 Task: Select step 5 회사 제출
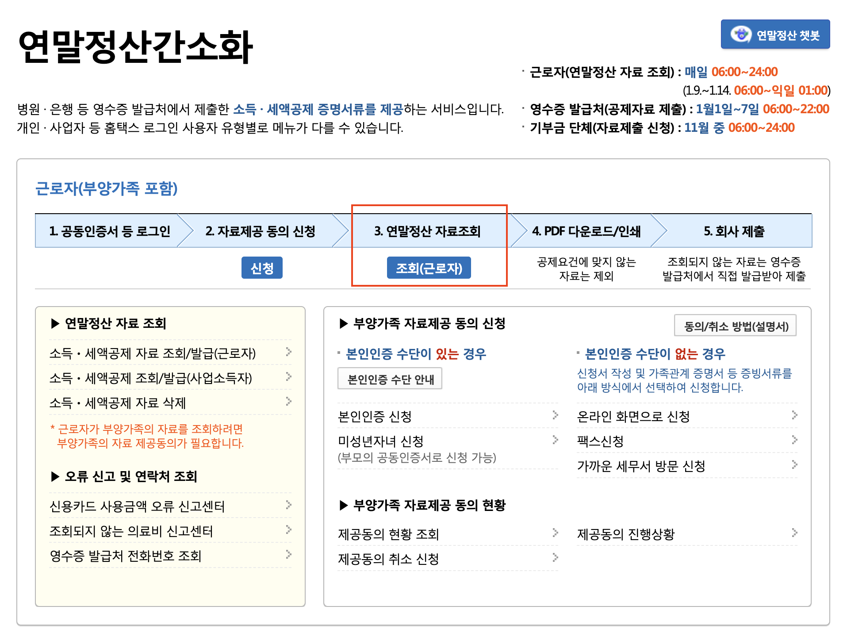pos(734,231)
